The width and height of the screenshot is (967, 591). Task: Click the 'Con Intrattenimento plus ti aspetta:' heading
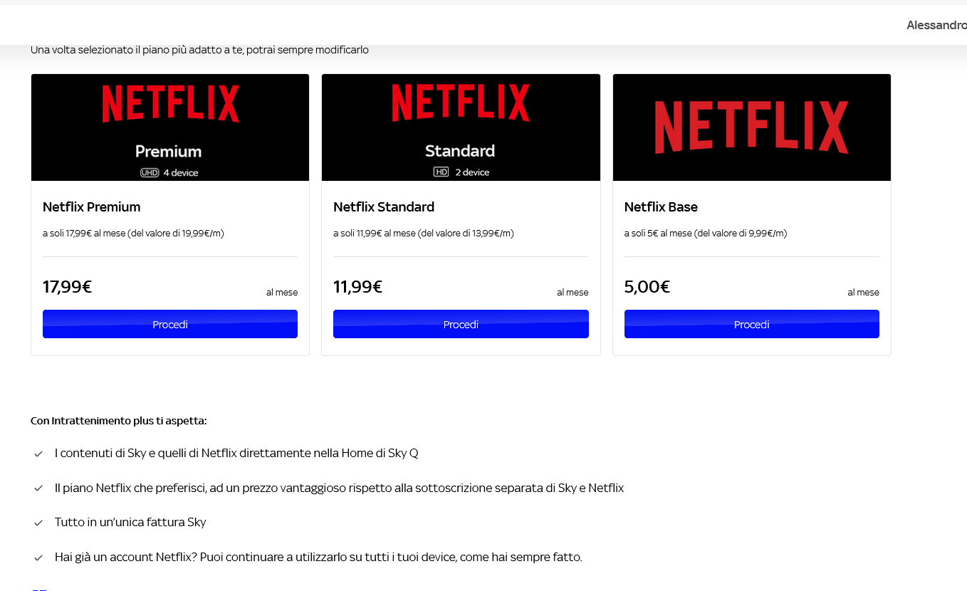point(119,421)
